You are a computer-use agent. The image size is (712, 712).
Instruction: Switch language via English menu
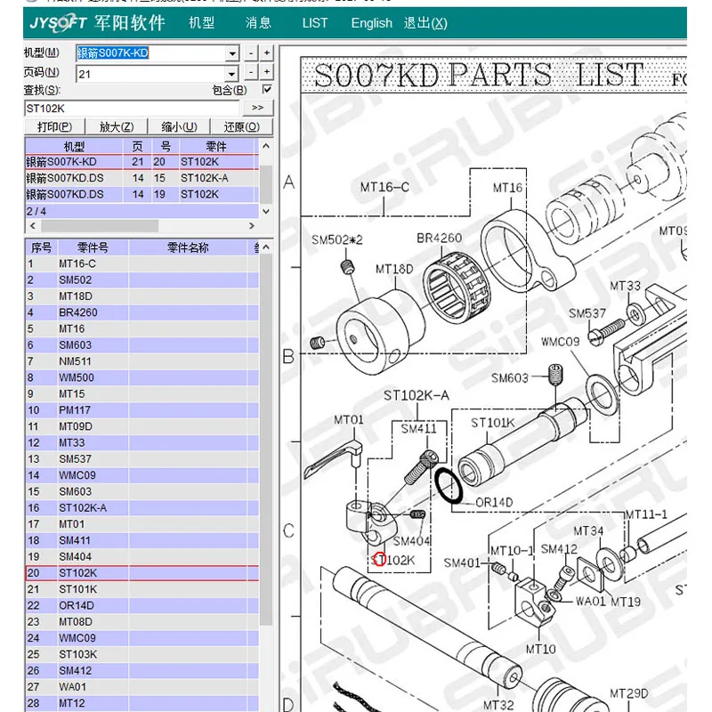point(371,23)
